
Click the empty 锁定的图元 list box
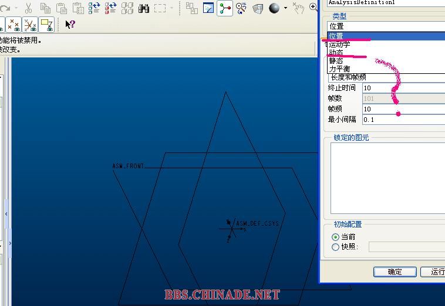(x=387, y=178)
